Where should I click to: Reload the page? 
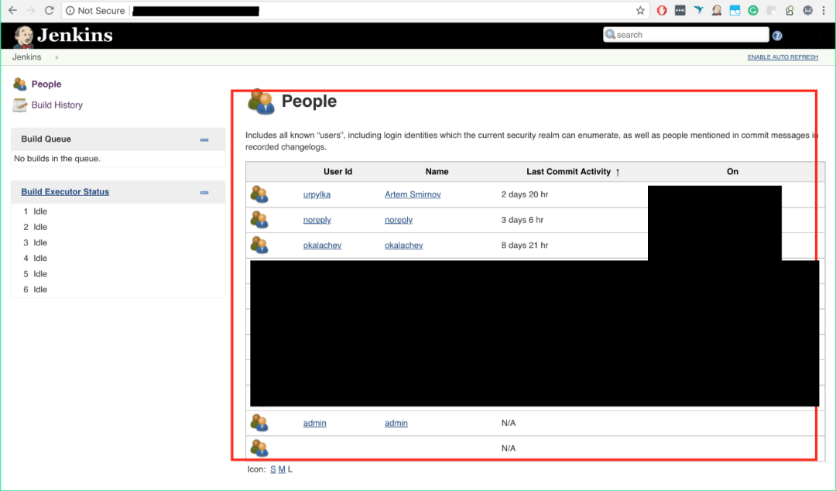[x=49, y=10]
